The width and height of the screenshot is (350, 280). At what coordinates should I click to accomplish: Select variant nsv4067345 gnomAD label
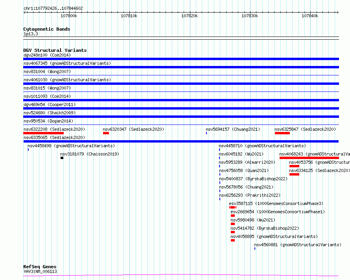pos(67,63)
